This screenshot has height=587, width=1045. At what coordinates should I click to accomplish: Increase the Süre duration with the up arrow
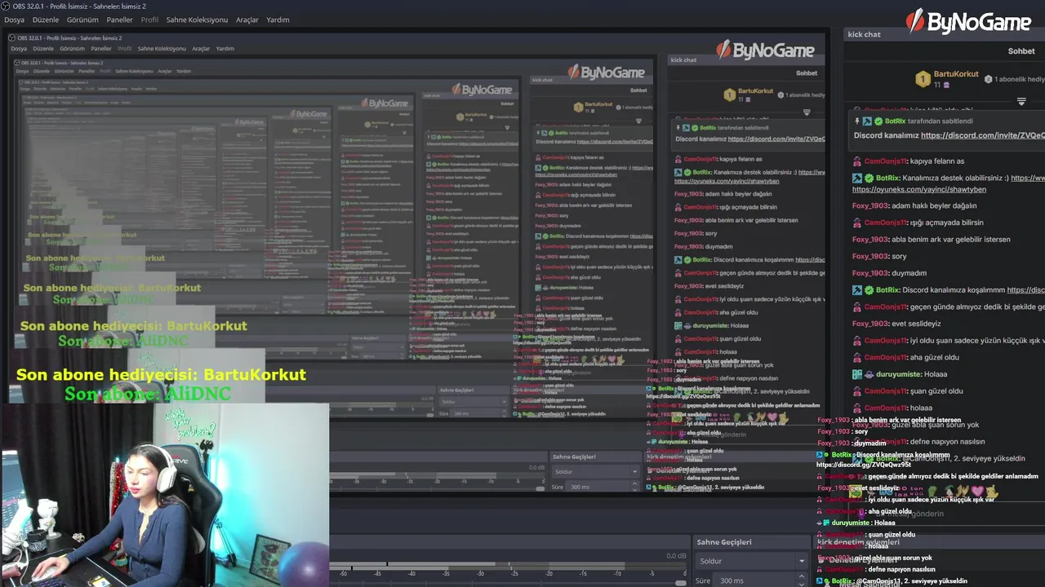[802, 578]
